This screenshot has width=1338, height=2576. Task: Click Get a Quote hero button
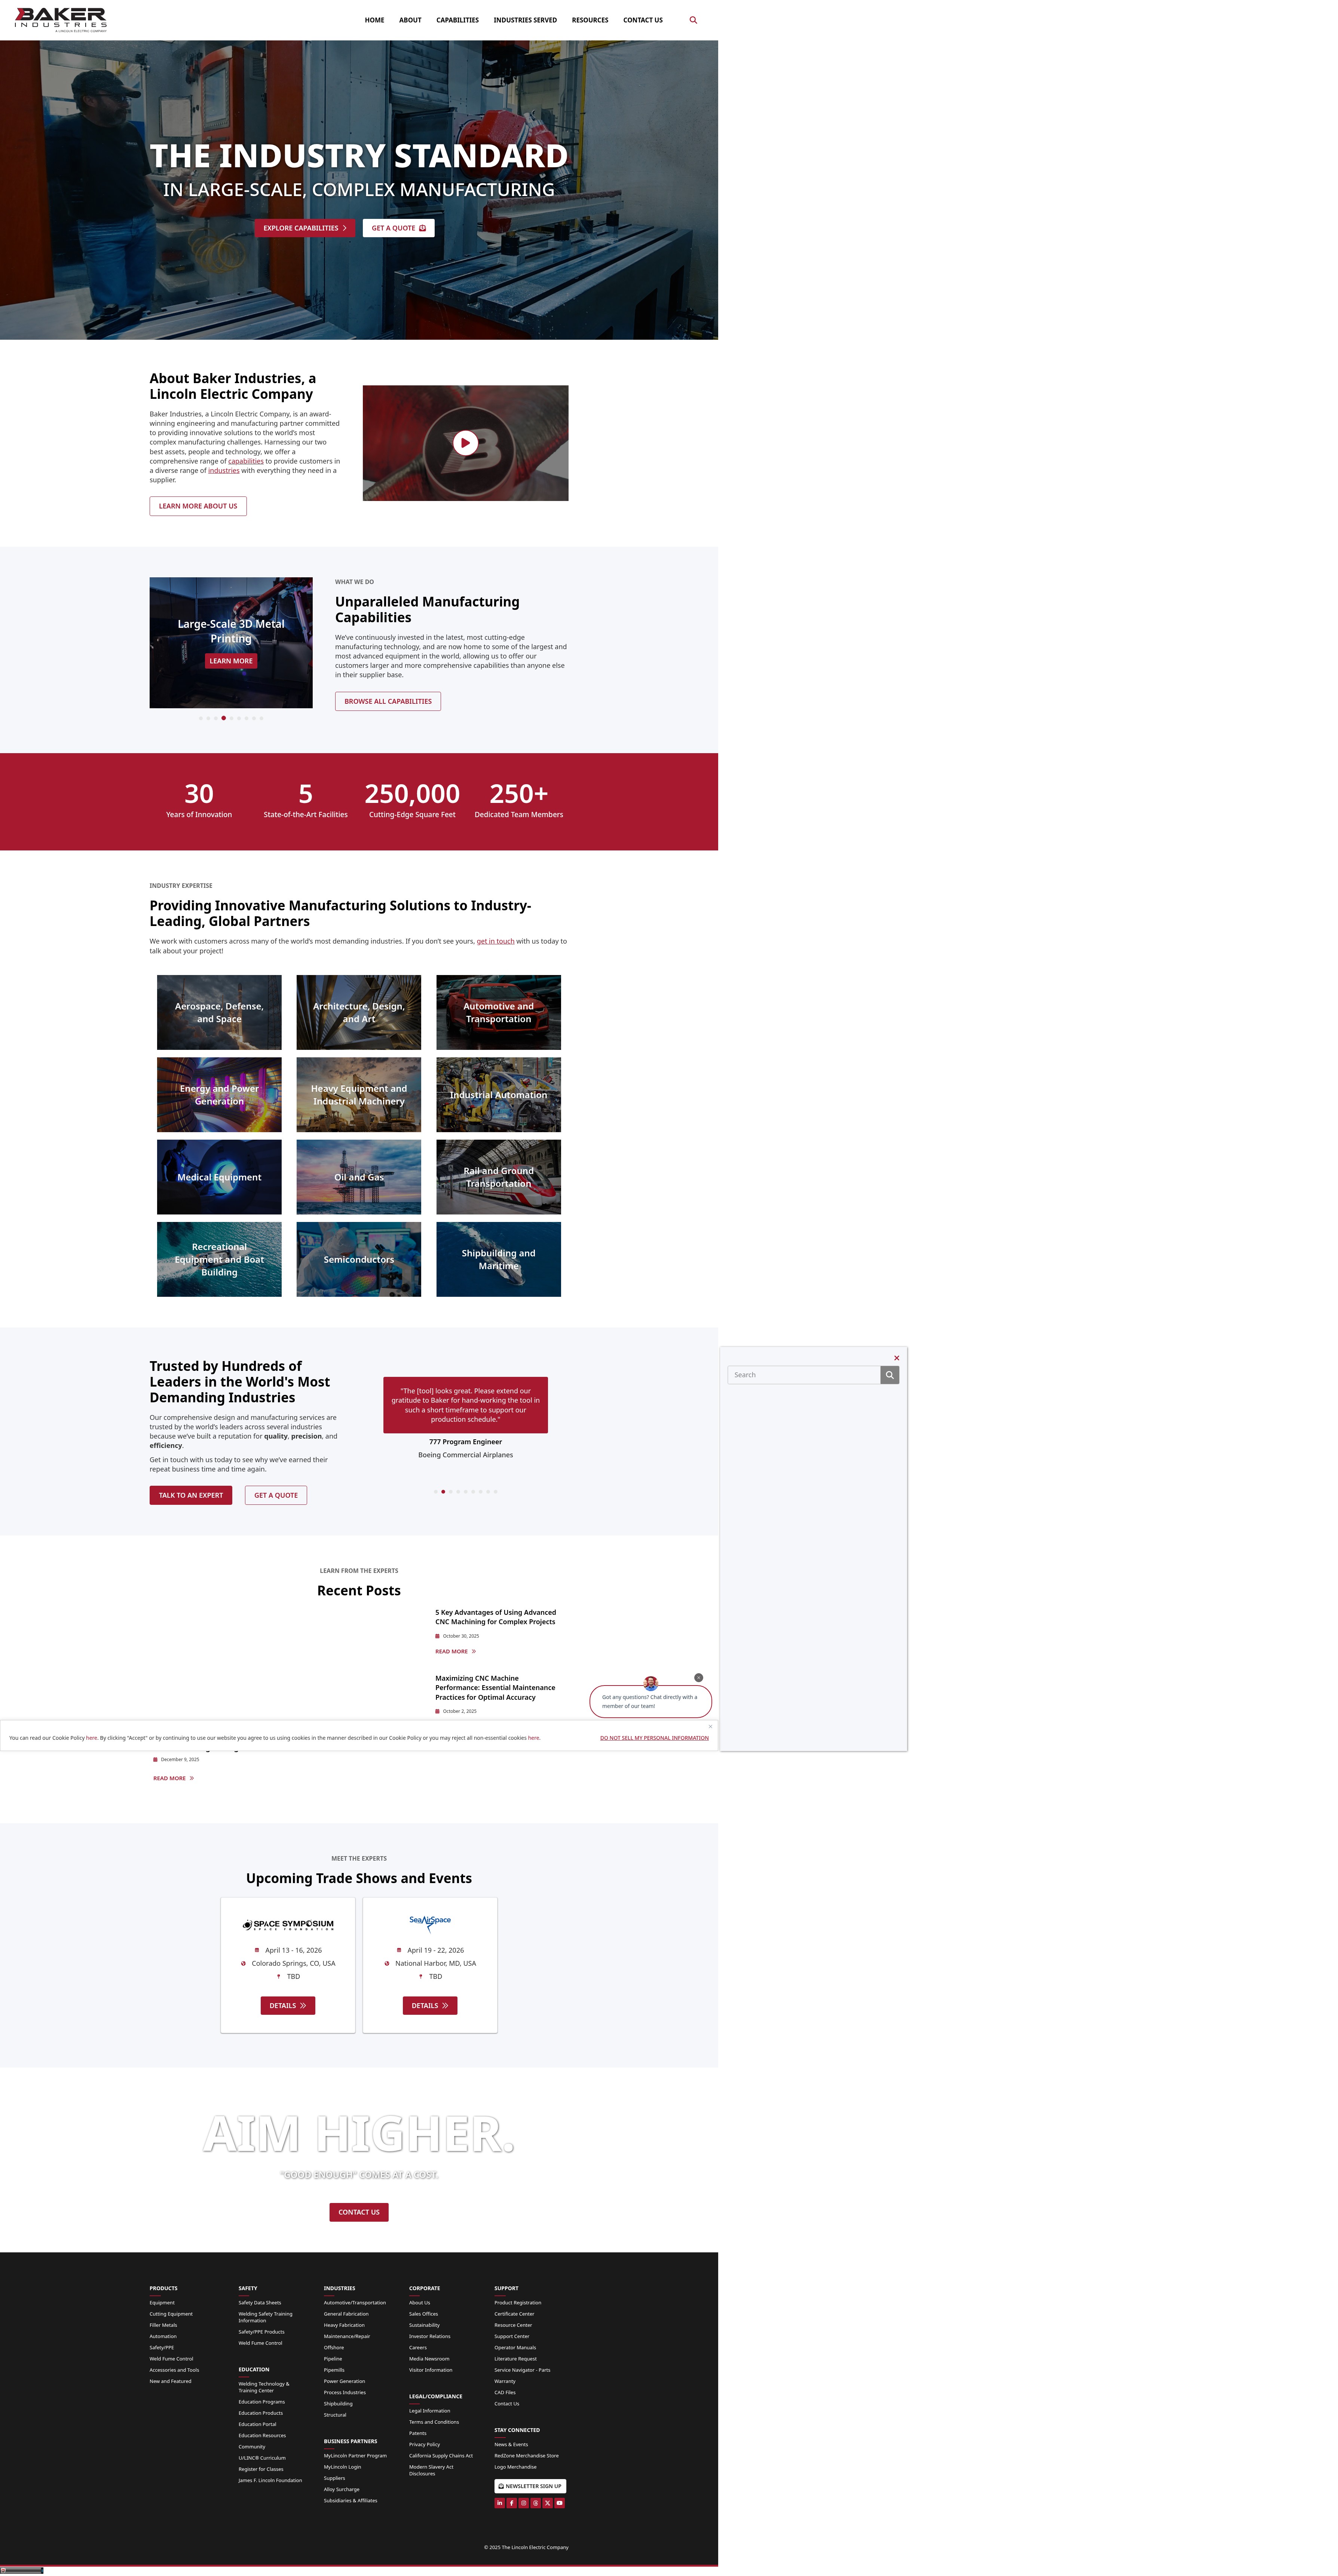pyautogui.click(x=399, y=228)
